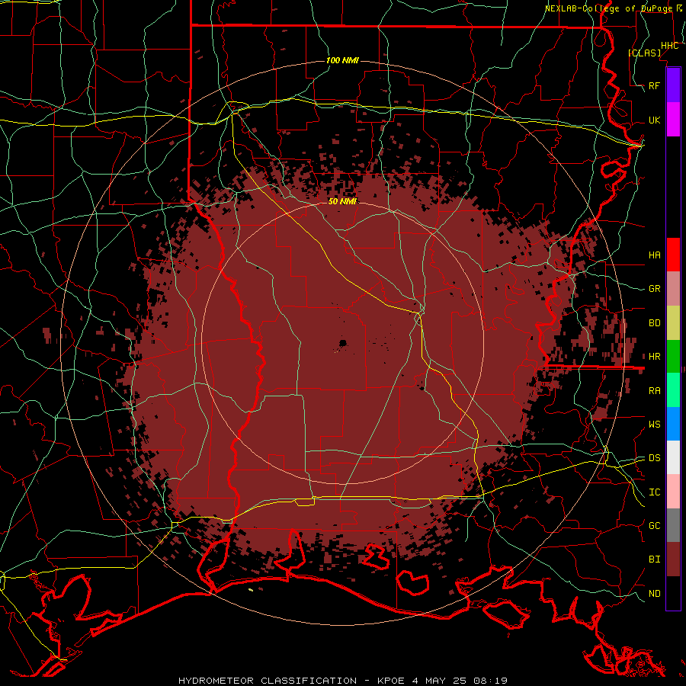The height and width of the screenshot is (686, 686).
Task: Click the IC legend label
Action: click(655, 492)
